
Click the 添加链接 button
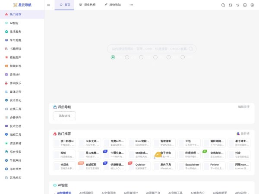(x=64, y=116)
